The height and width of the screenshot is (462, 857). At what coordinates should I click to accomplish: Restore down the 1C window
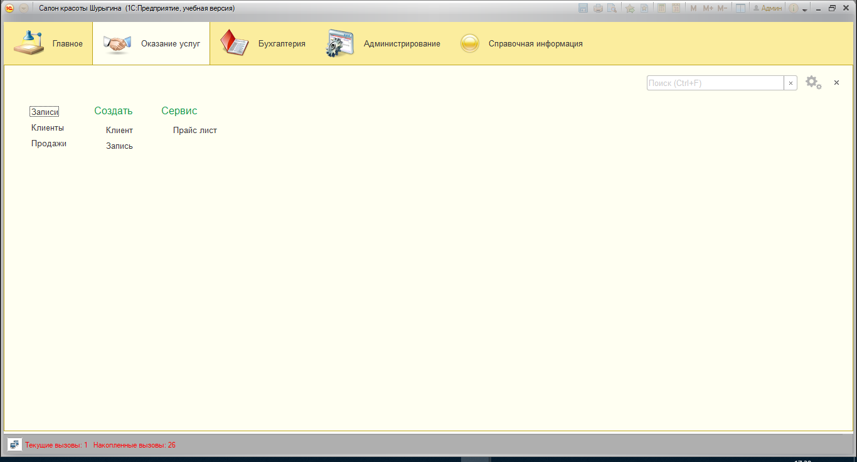pyautogui.click(x=833, y=8)
